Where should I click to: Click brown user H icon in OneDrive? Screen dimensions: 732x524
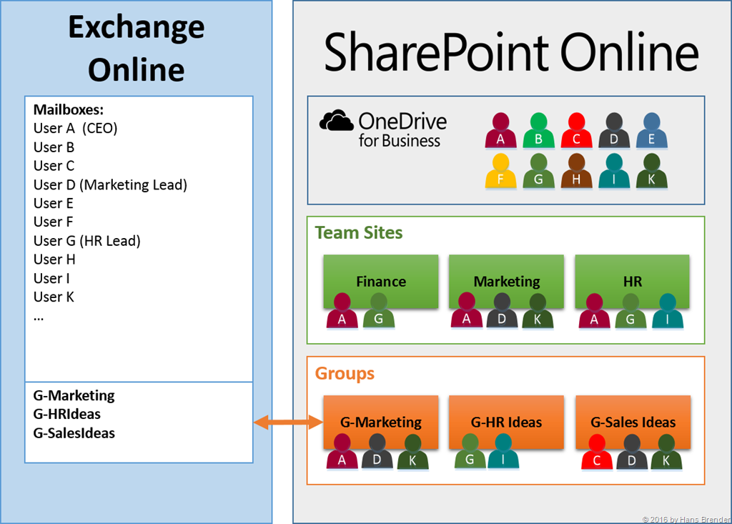[x=576, y=172]
